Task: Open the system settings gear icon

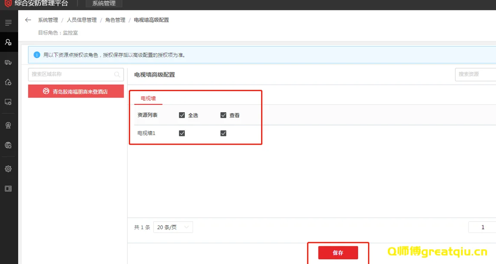Action: [9, 169]
